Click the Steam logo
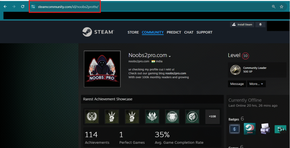290x148 pixels. tap(98, 32)
